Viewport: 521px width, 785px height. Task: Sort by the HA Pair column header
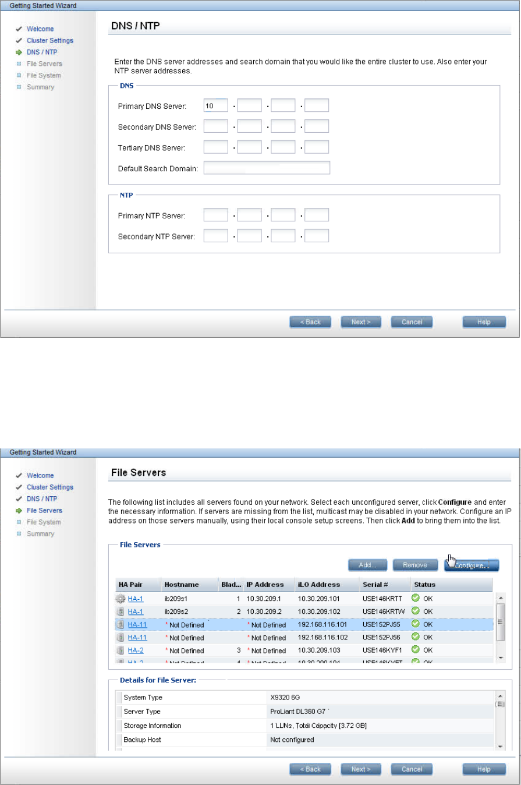tap(138, 585)
